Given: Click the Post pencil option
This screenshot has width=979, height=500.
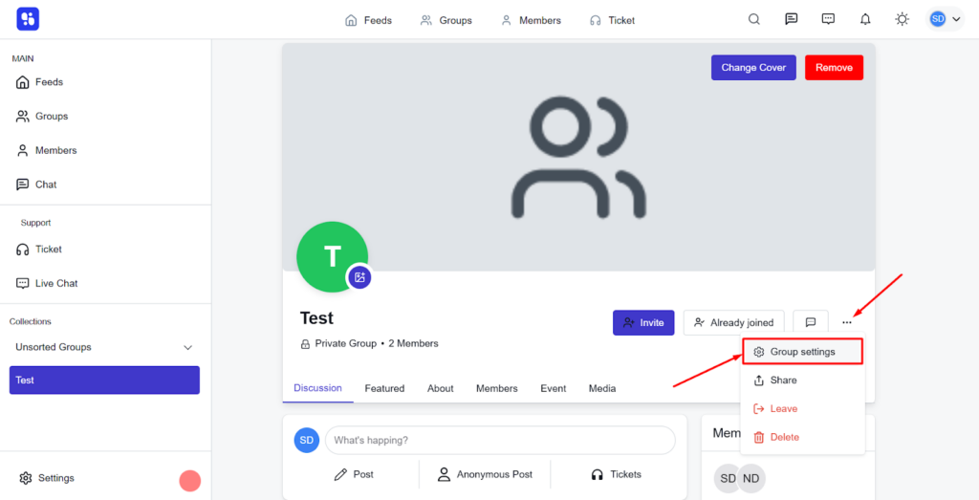Looking at the screenshot, I should tap(354, 474).
